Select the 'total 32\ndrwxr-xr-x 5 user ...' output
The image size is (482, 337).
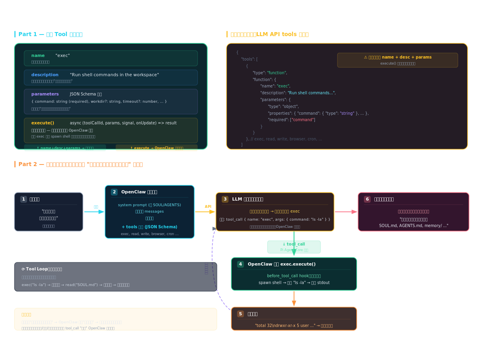coord(294,326)
